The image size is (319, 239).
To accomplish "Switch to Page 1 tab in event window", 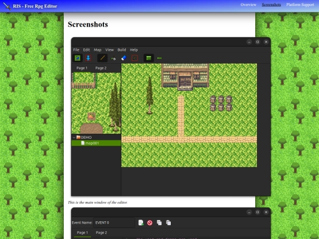I will point(82,233).
